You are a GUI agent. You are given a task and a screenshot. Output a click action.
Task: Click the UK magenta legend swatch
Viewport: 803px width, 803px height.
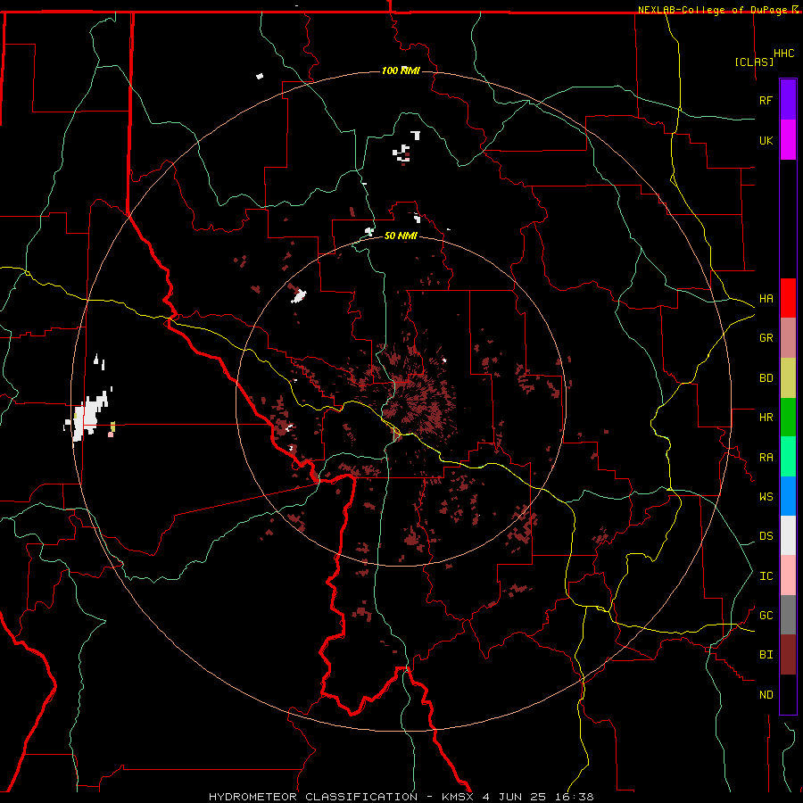click(x=788, y=140)
